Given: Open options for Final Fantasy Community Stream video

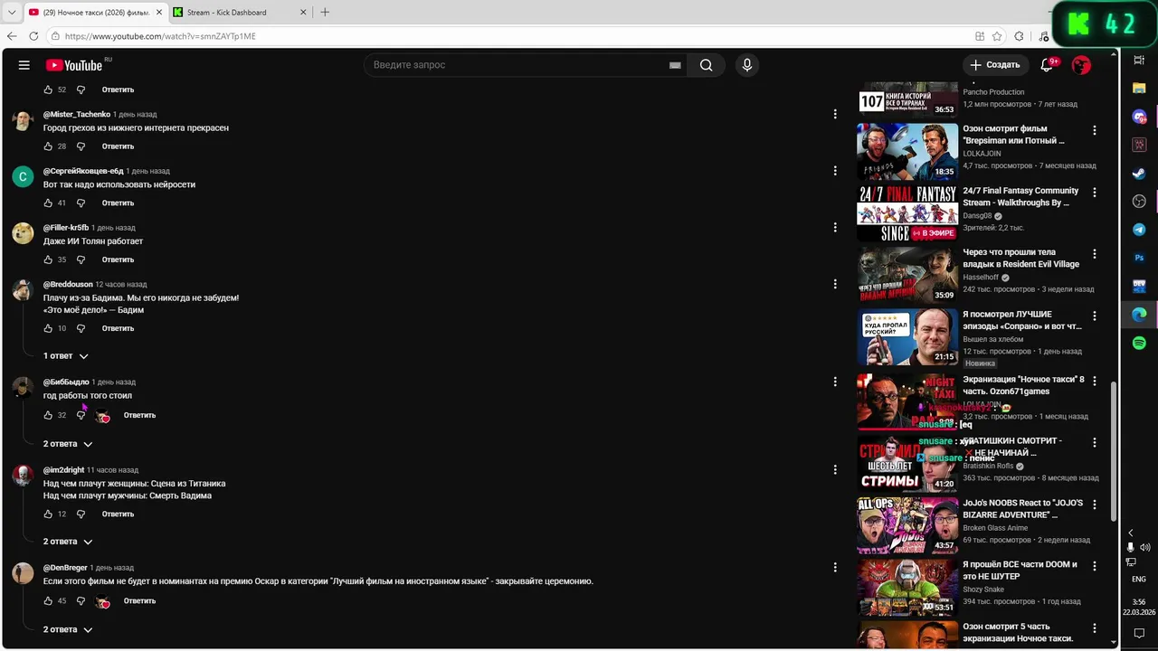Looking at the screenshot, I should [x=1095, y=193].
